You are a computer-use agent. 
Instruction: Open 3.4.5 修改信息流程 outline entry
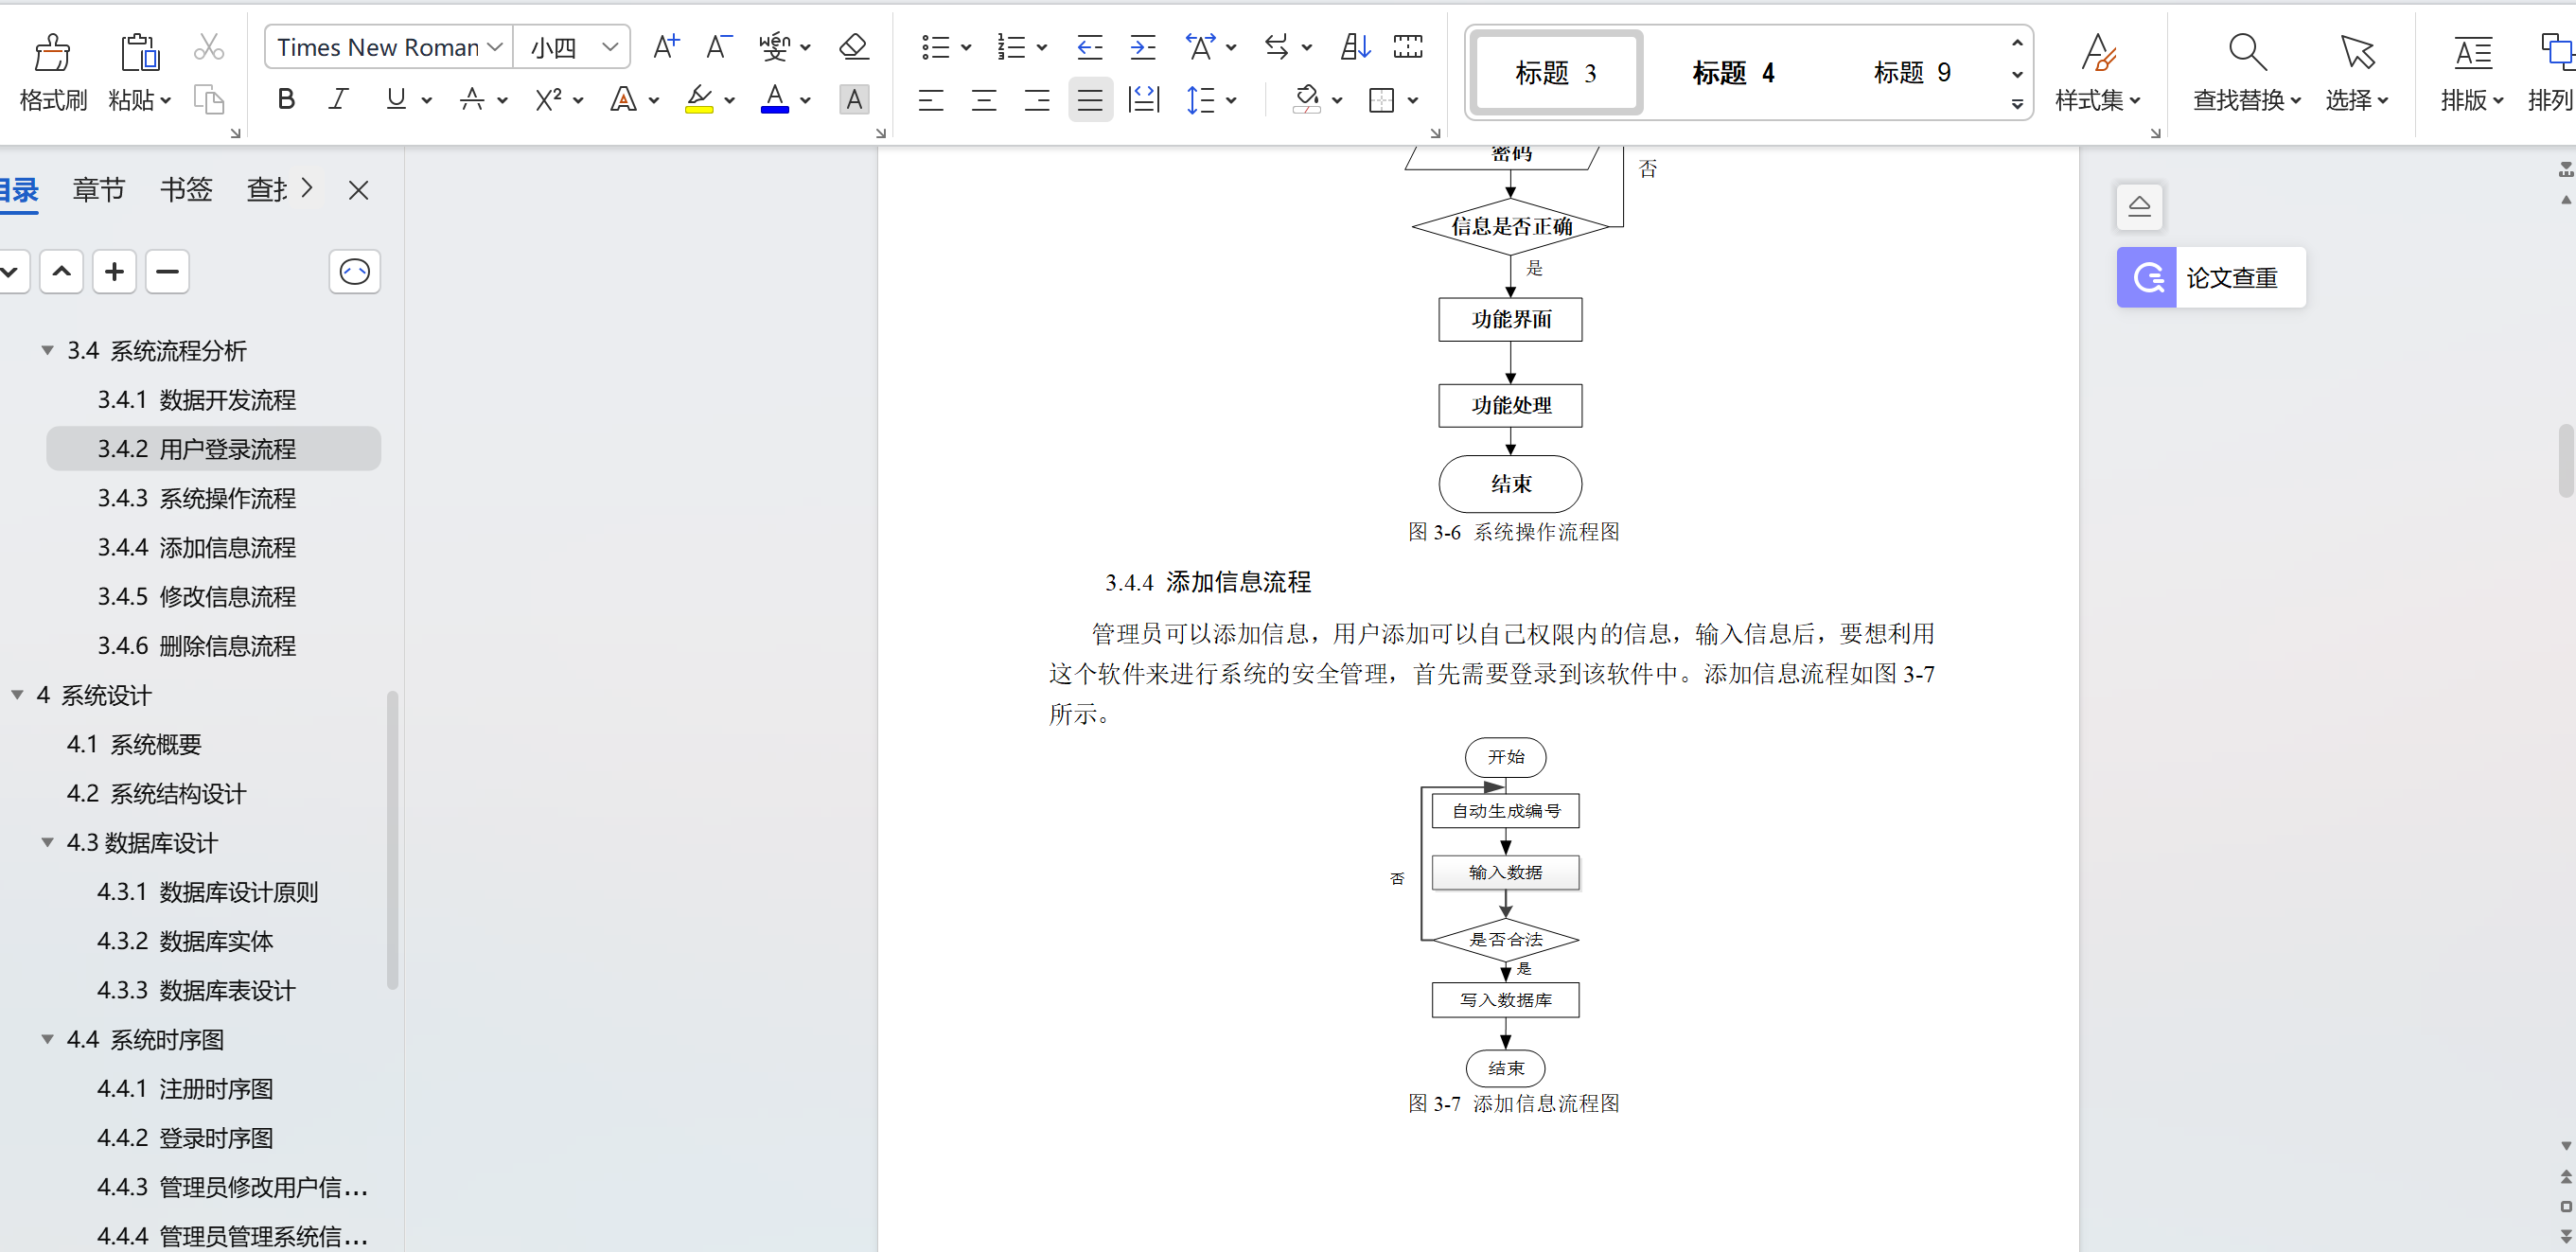click(x=196, y=596)
